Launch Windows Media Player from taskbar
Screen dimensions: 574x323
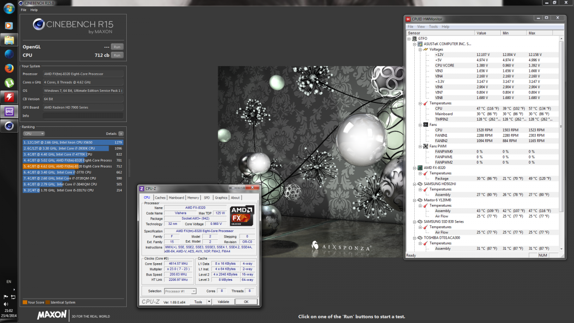9,25
